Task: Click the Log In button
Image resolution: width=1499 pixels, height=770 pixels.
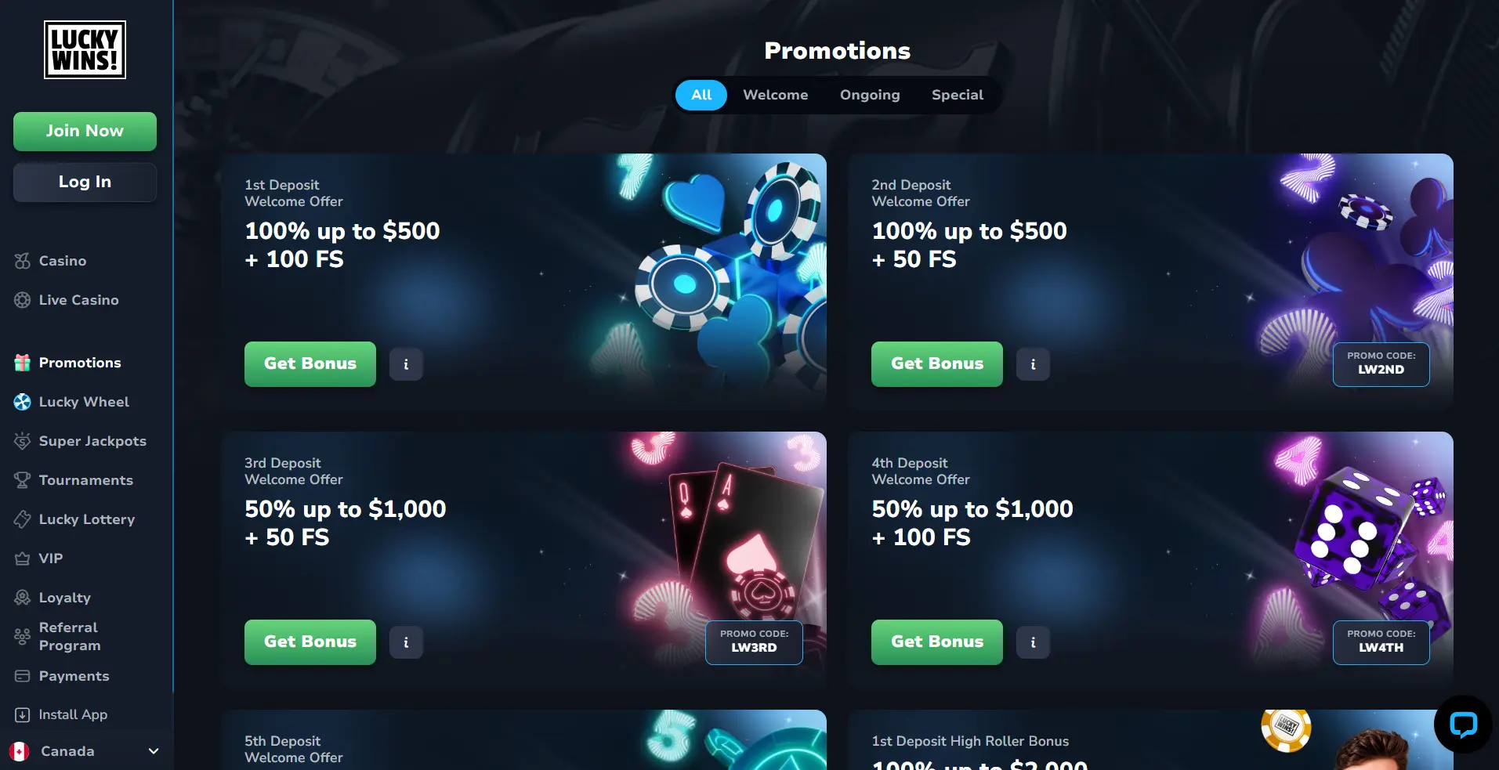Action: click(x=85, y=182)
